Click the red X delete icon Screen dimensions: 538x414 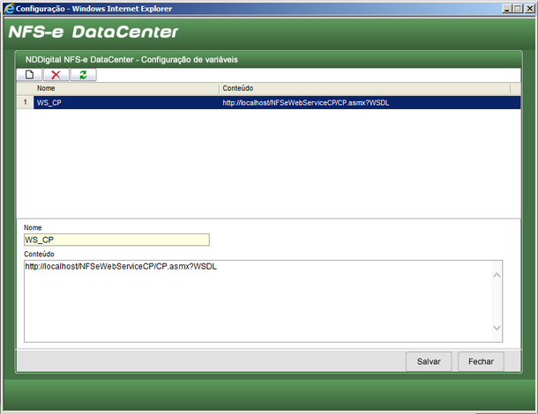point(56,75)
